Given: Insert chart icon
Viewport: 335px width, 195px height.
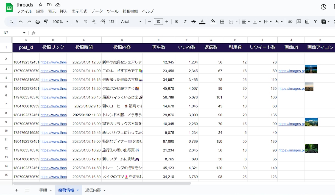Looking at the screenshot, I should [x=307, y=22].
